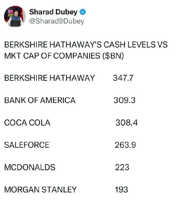Select the MCDONALDS text

pyautogui.click(x=30, y=167)
